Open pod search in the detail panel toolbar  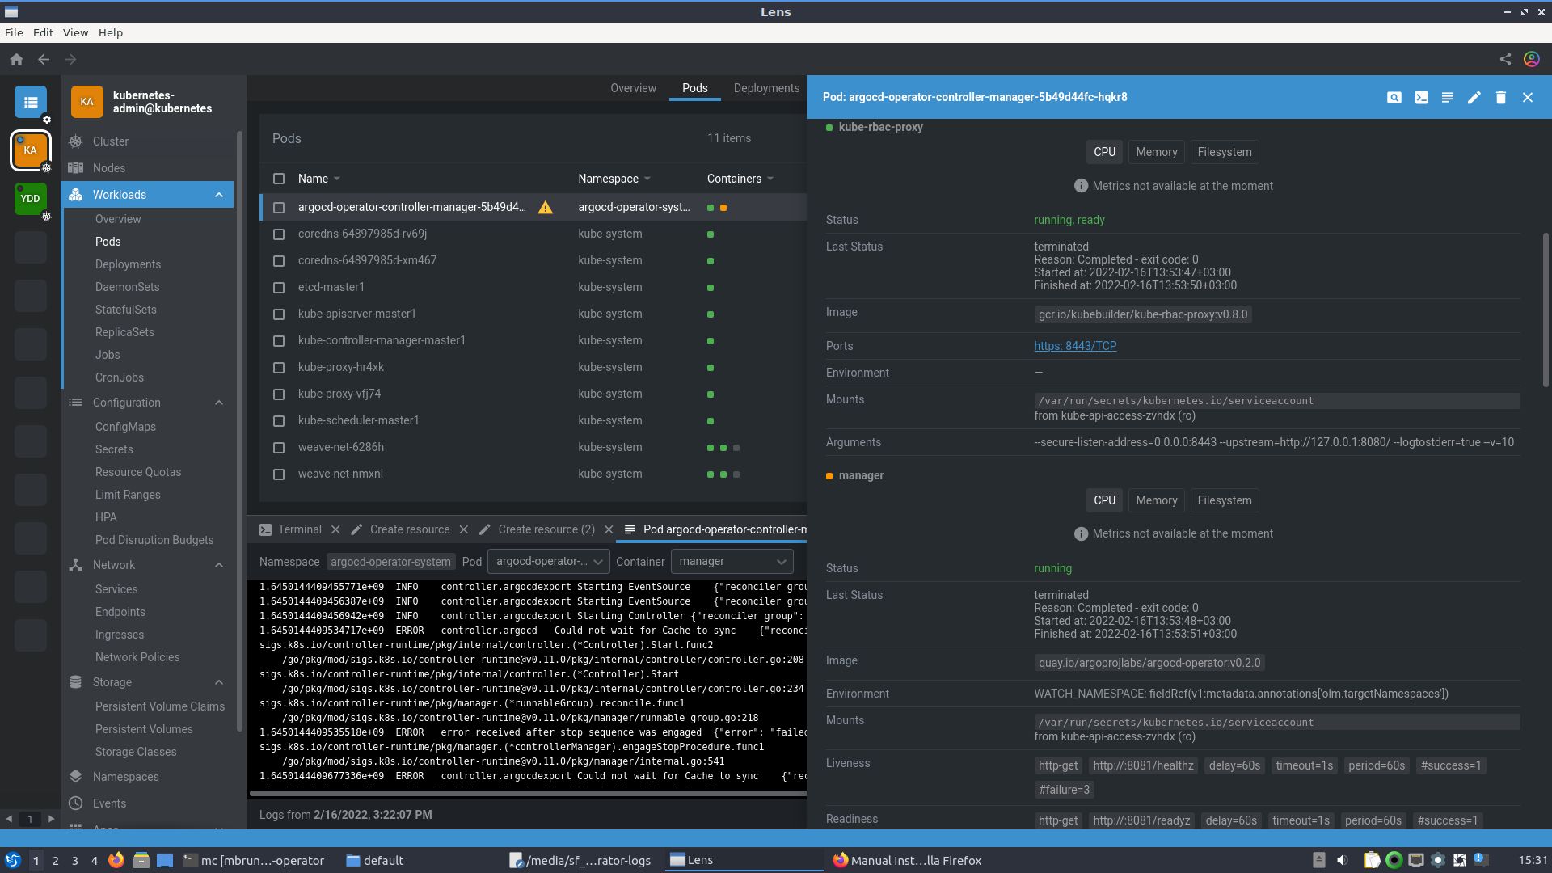[x=1394, y=97]
